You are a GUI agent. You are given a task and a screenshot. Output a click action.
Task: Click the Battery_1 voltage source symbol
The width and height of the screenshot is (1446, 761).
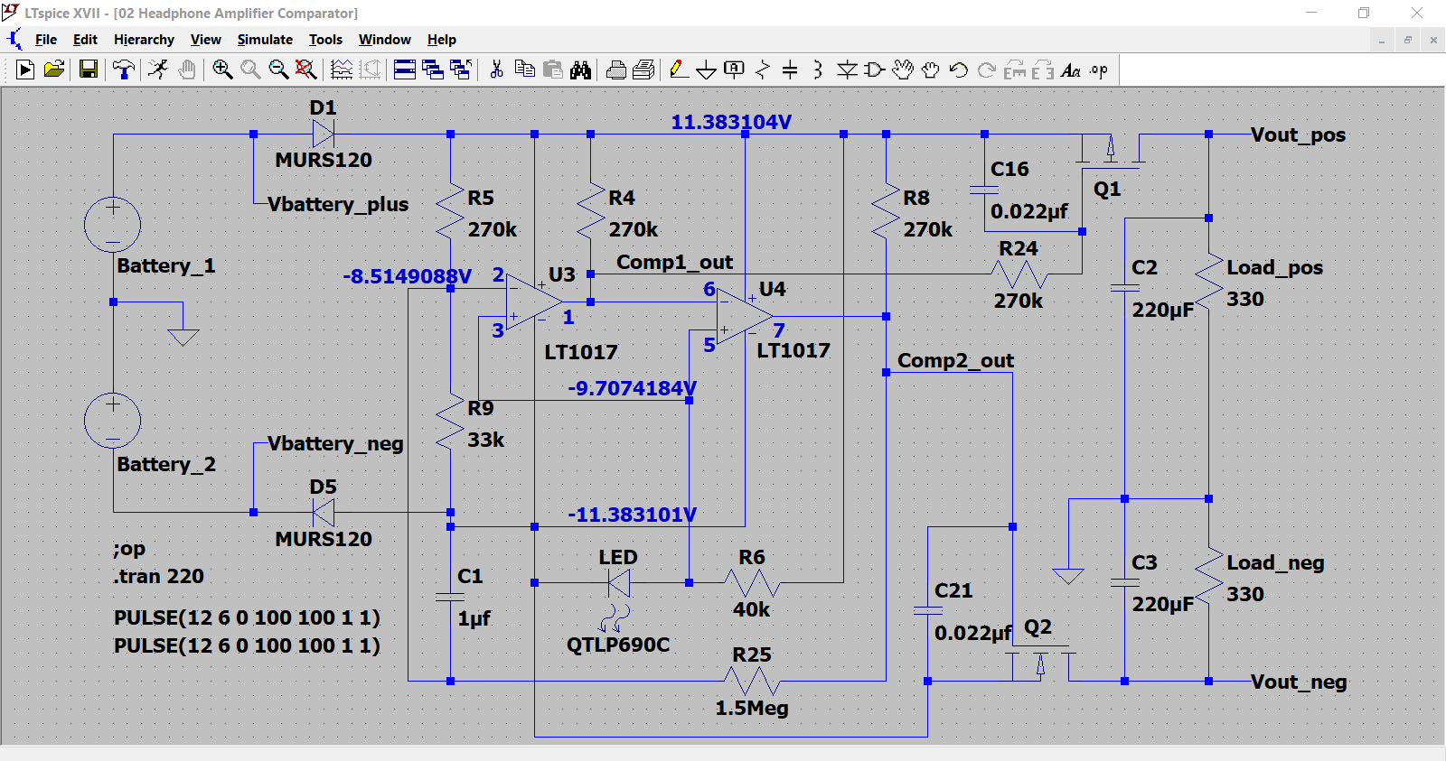point(113,225)
